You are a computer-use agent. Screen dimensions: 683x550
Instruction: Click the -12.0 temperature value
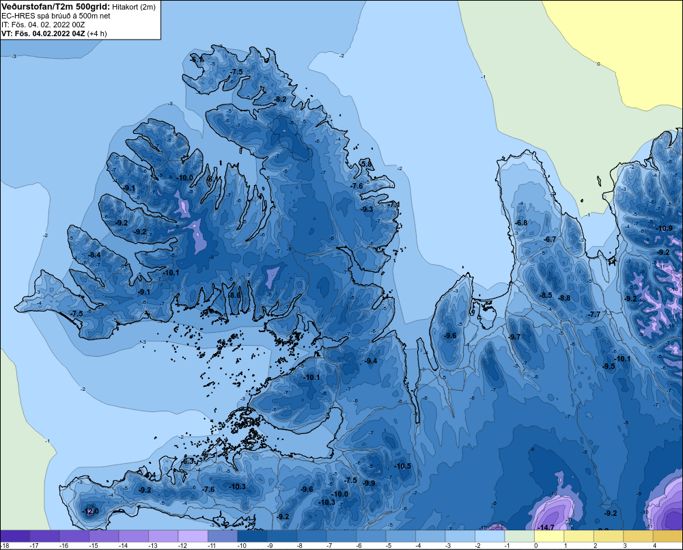(x=91, y=511)
